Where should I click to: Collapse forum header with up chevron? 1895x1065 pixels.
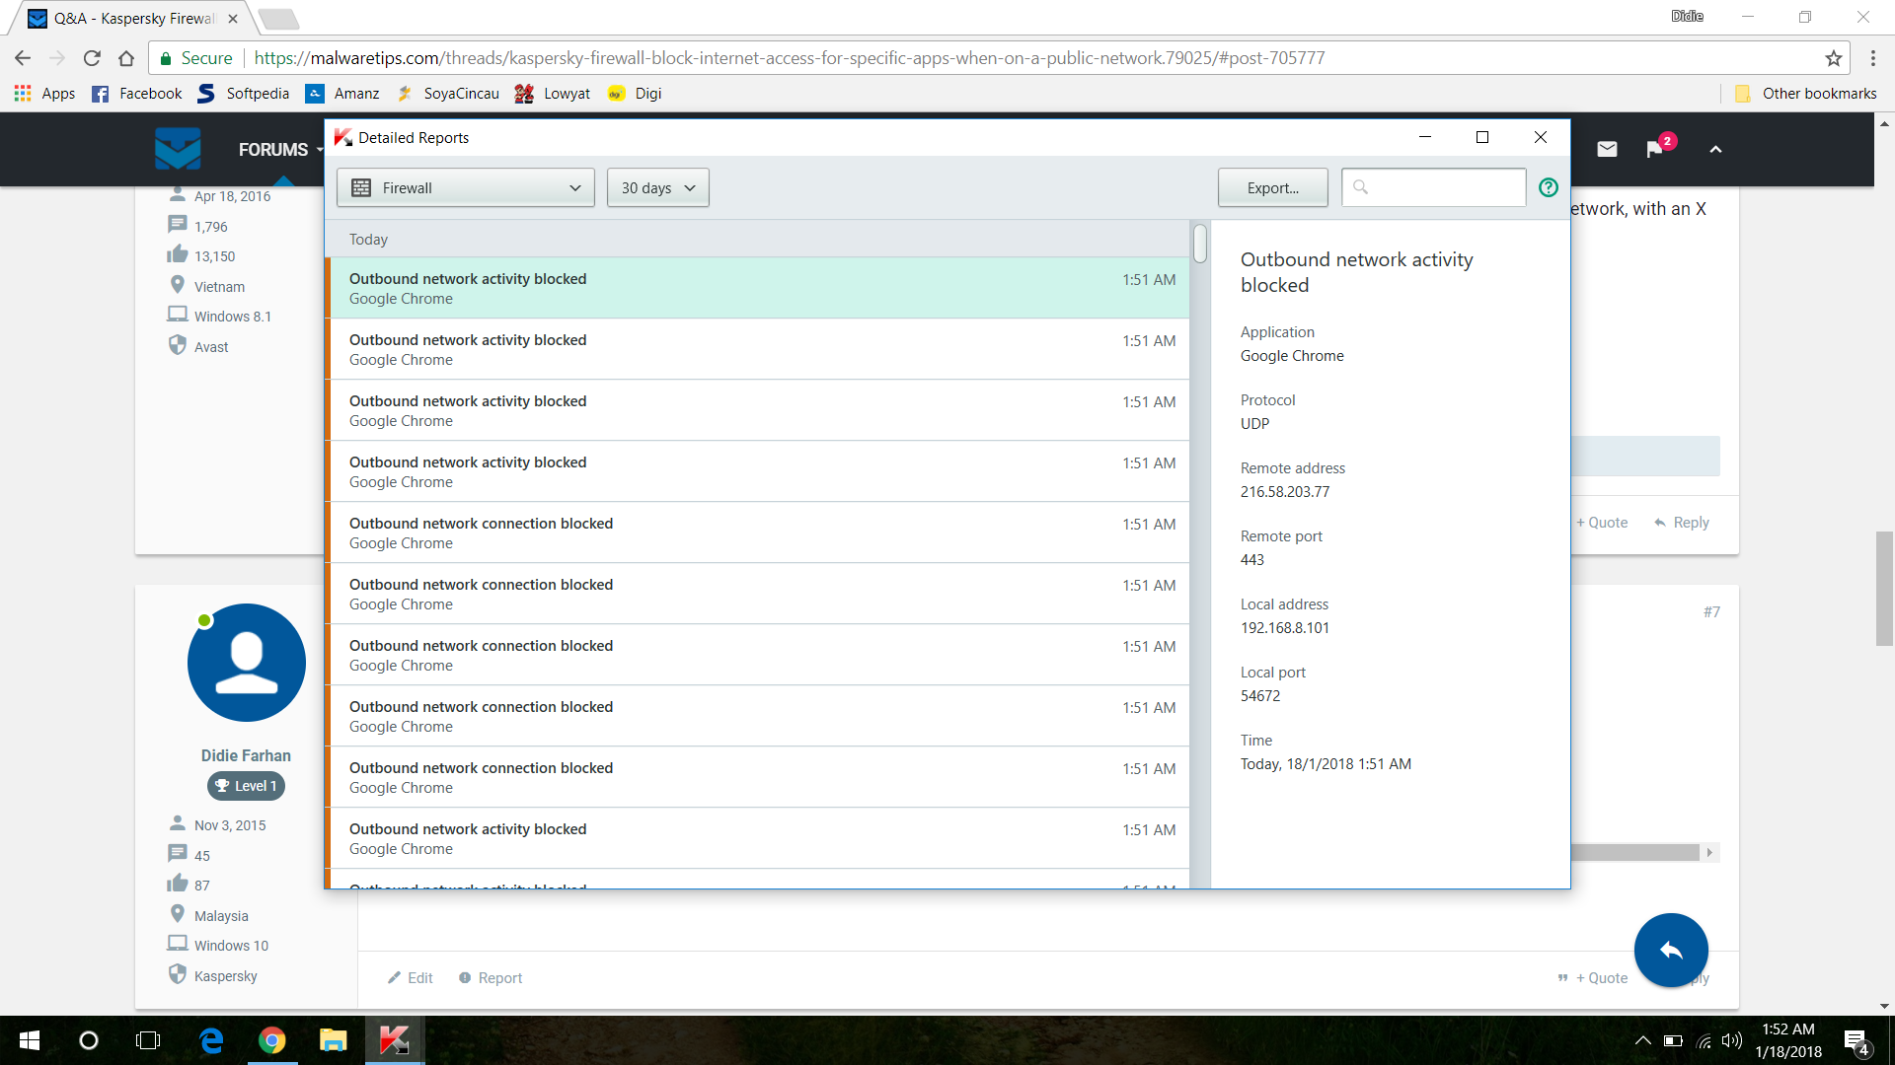(x=1715, y=149)
